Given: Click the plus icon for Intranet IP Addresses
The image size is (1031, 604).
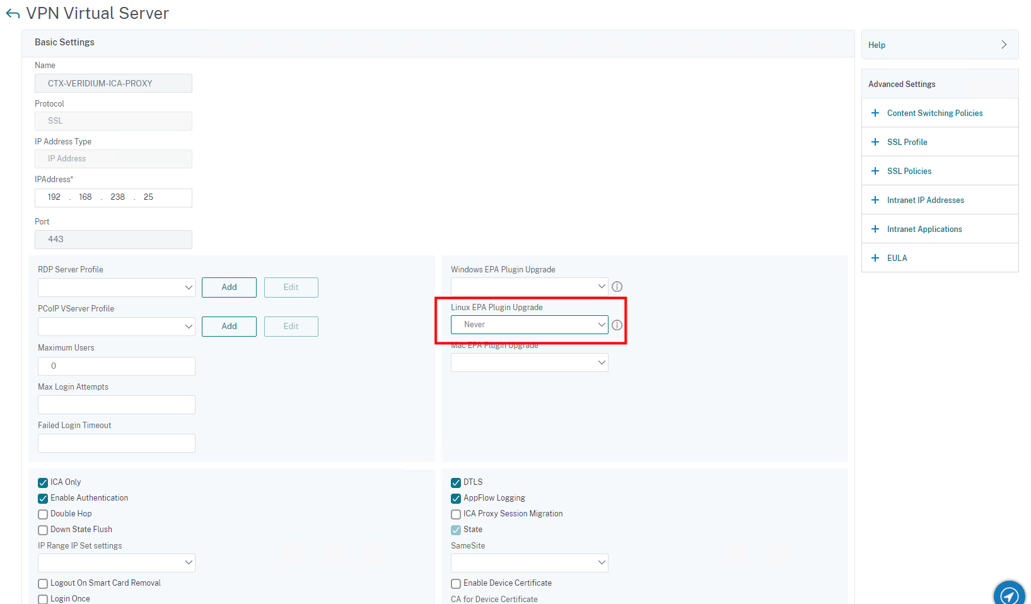Looking at the screenshot, I should coord(875,200).
